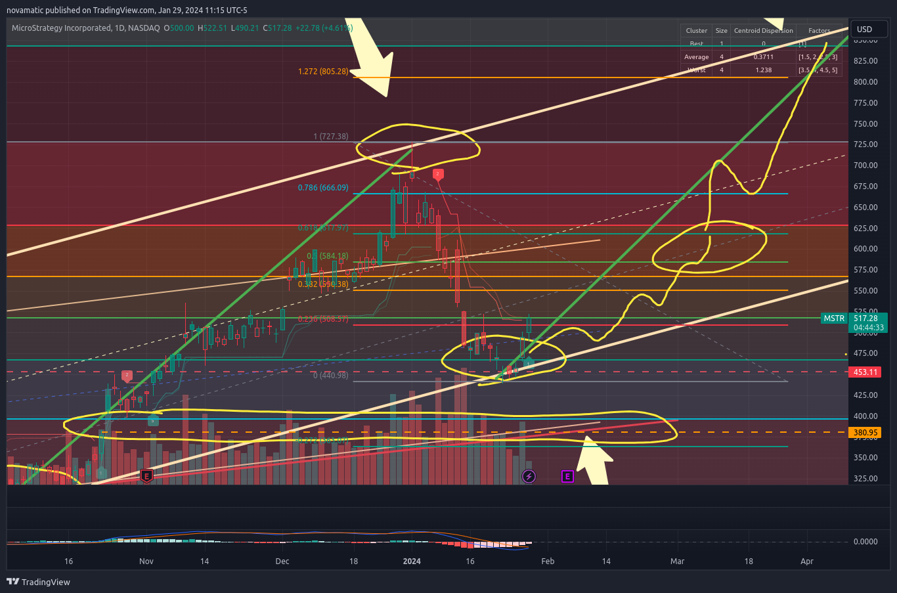Click the 650.00 price axis label

pos(865,208)
